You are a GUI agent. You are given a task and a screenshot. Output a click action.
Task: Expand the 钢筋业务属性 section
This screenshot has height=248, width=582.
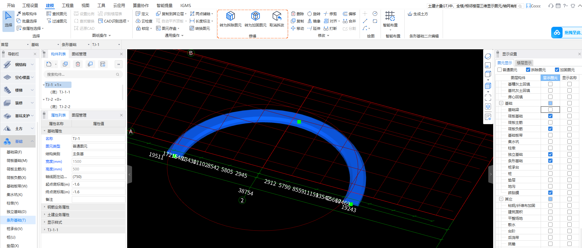[x=58, y=207]
